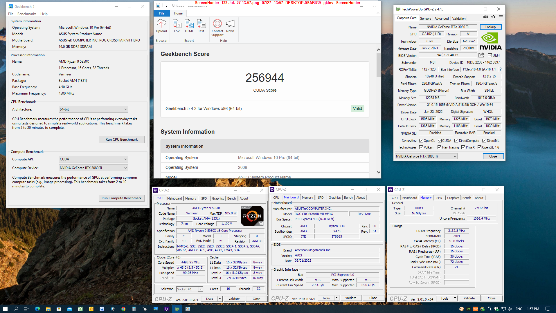The width and height of the screenshot is (556, 313).
Task: Click the News megaphone icon
Action: point(230,23)
